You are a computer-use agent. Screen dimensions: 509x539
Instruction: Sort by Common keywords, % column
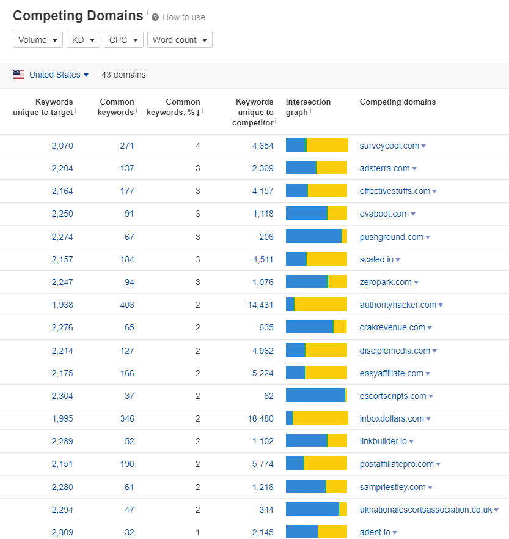coord(174,107)
